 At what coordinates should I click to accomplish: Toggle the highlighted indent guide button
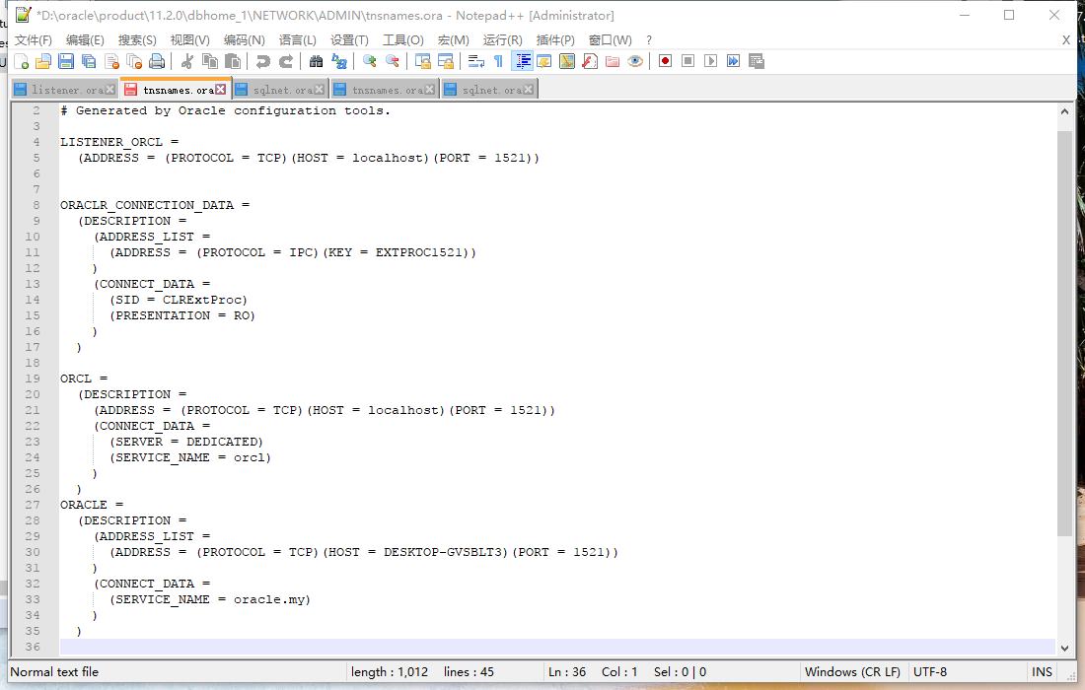pos(522,61)
